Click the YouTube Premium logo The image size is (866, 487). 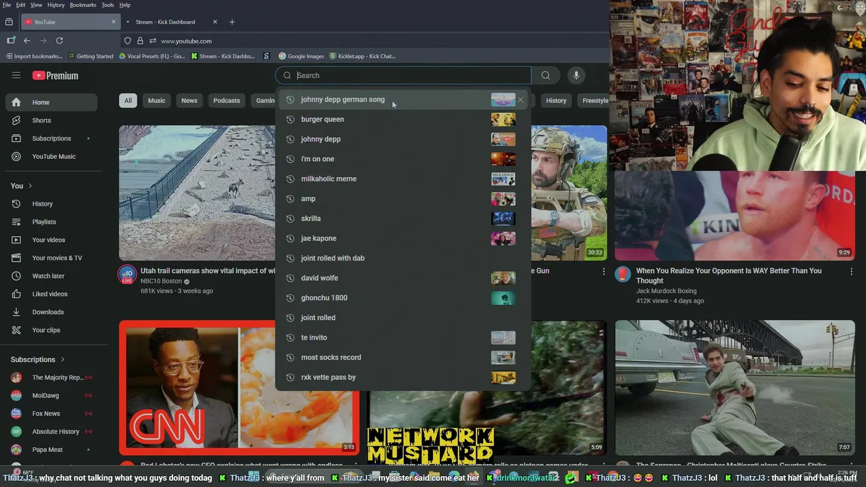[x=55, y=76]
